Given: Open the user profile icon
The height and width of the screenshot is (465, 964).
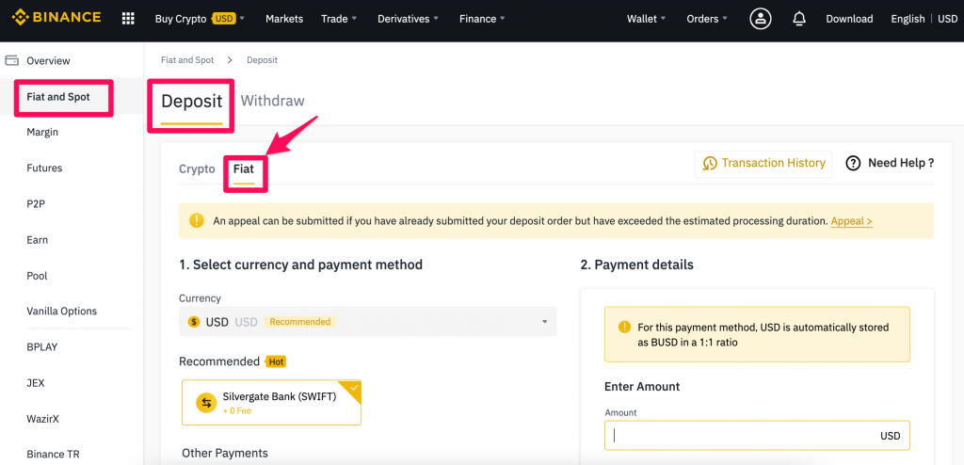Looking at the screenshot, I should point(761,19).
